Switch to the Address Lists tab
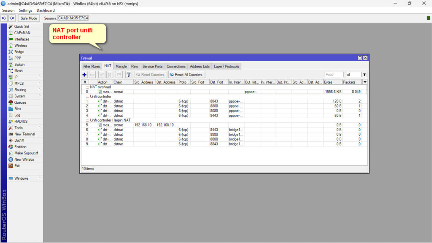Image resolution: width=432 pixels, height=243 pixels. [x=200, y=66]
